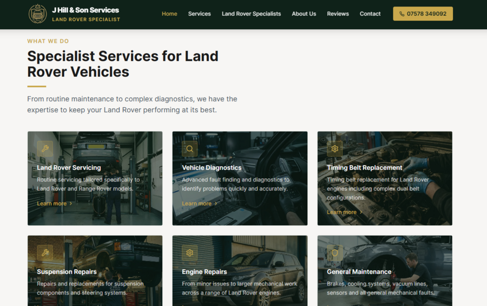The width and height of the screenshot is (487, 306).
Task: Click the J Hill & Son crest logo
Action: point(37,14)
